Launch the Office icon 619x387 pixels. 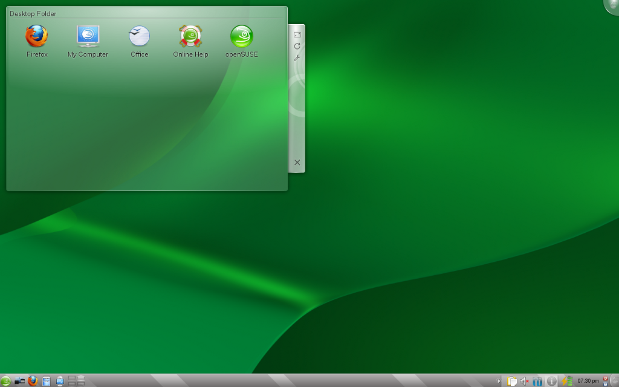(139, 37)
